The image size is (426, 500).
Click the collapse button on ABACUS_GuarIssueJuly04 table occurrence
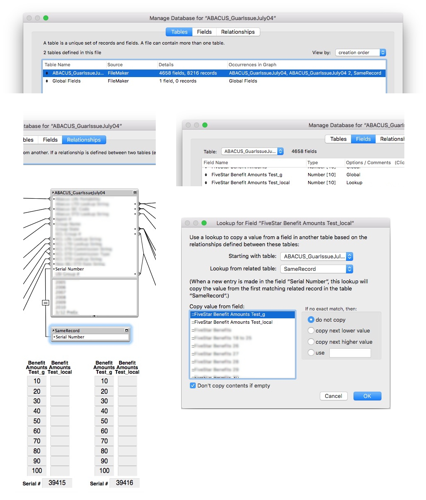click(135, 193)
